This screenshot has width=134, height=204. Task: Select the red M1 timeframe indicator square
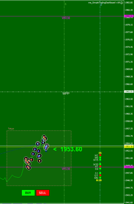100,155
